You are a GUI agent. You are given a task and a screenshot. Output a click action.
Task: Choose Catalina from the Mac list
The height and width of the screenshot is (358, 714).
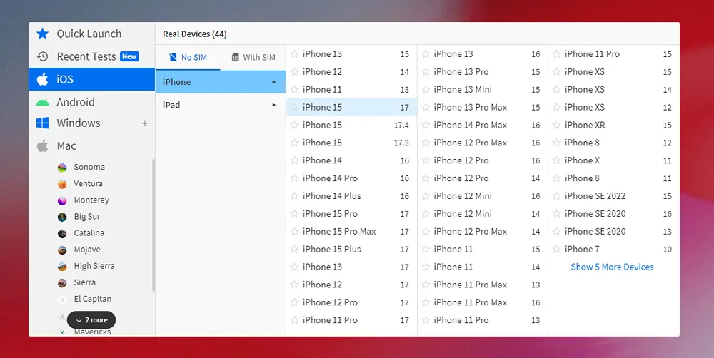tap(89, 233)
